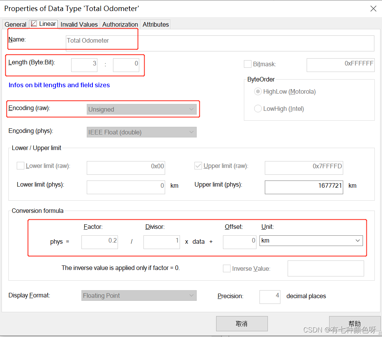Click the 帮助 (Help) button
Screen dimensions: 382x337
point(355,324)
